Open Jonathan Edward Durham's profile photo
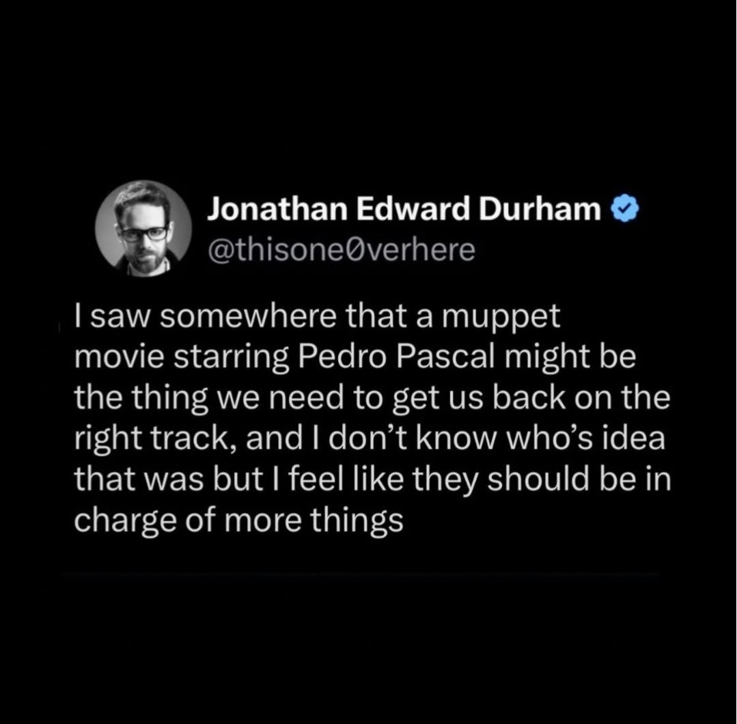737x724 pixels. [x=144, y=229]
